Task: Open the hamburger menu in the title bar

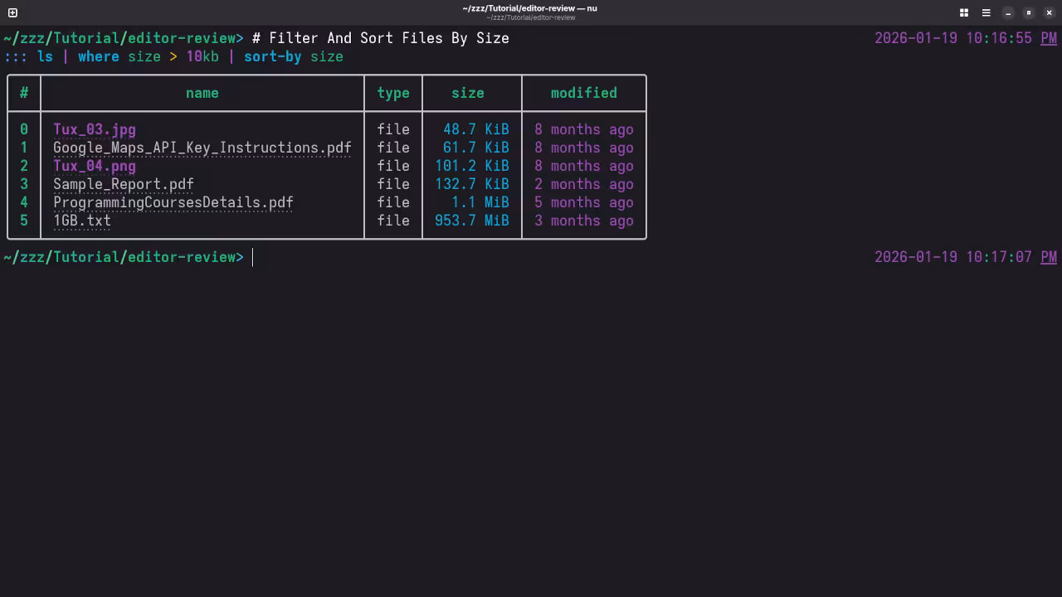Action: coord(986,12)
